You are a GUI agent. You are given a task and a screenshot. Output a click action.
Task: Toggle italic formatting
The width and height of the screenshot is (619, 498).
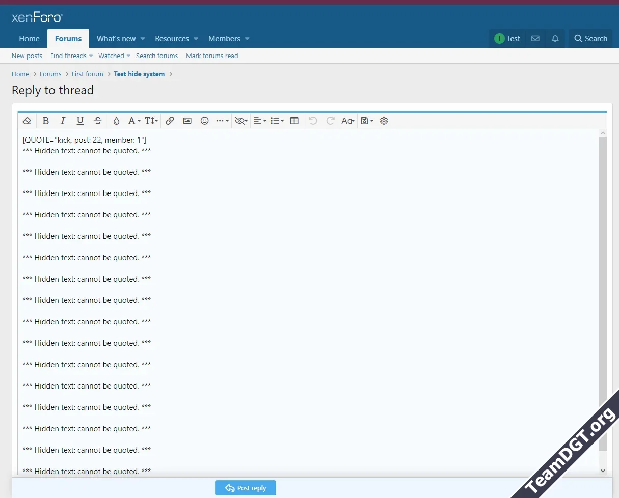pos(63,121)
